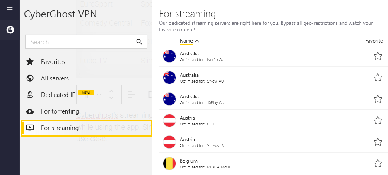The height and width of the screenshot is (175, 388).
Task: Click 'Optimized for: Netflix AU' text
Action: 202,60
